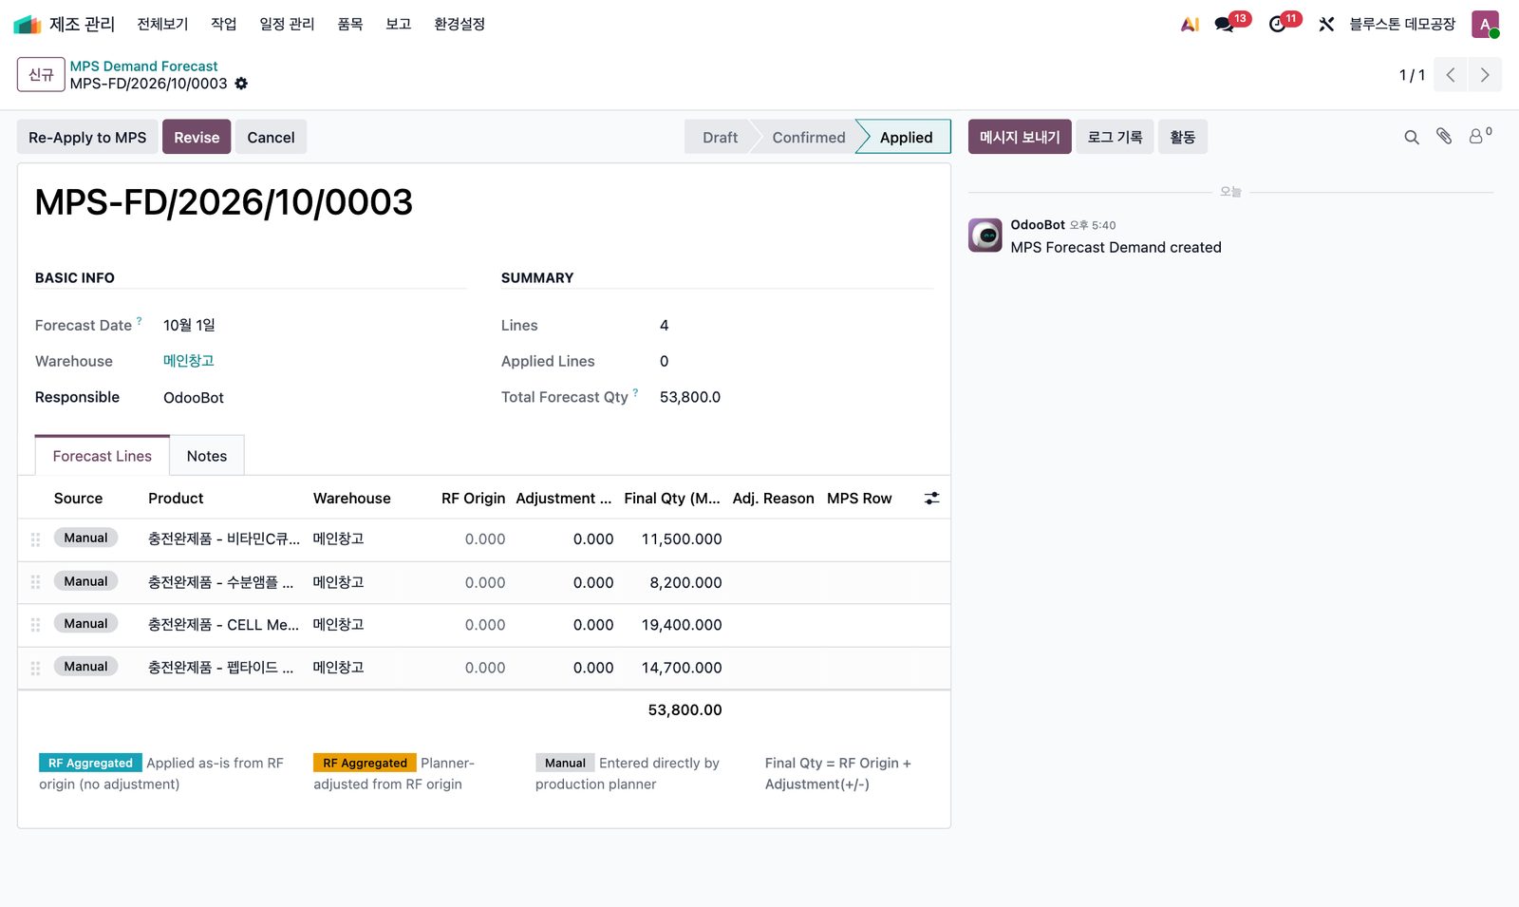Screen dimensions: 1519x907
Task: Open the 일정 관리 menu
Action: [x=287, y=24]
